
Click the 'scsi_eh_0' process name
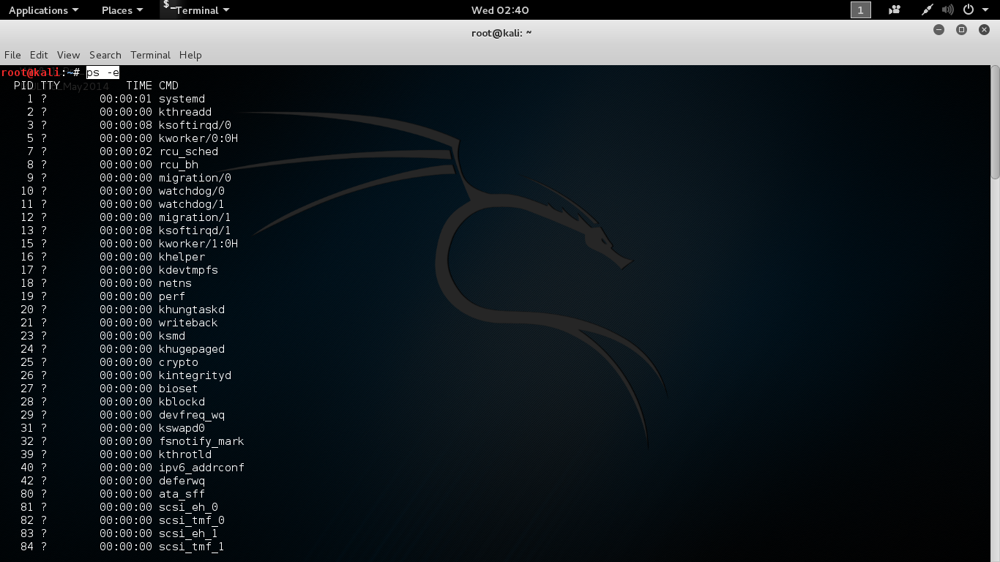click(x=188, y=507)
